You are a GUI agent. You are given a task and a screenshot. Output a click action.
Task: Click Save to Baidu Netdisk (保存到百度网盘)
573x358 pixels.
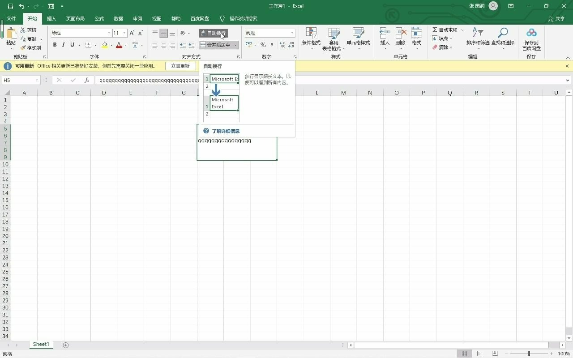(531, 39)
